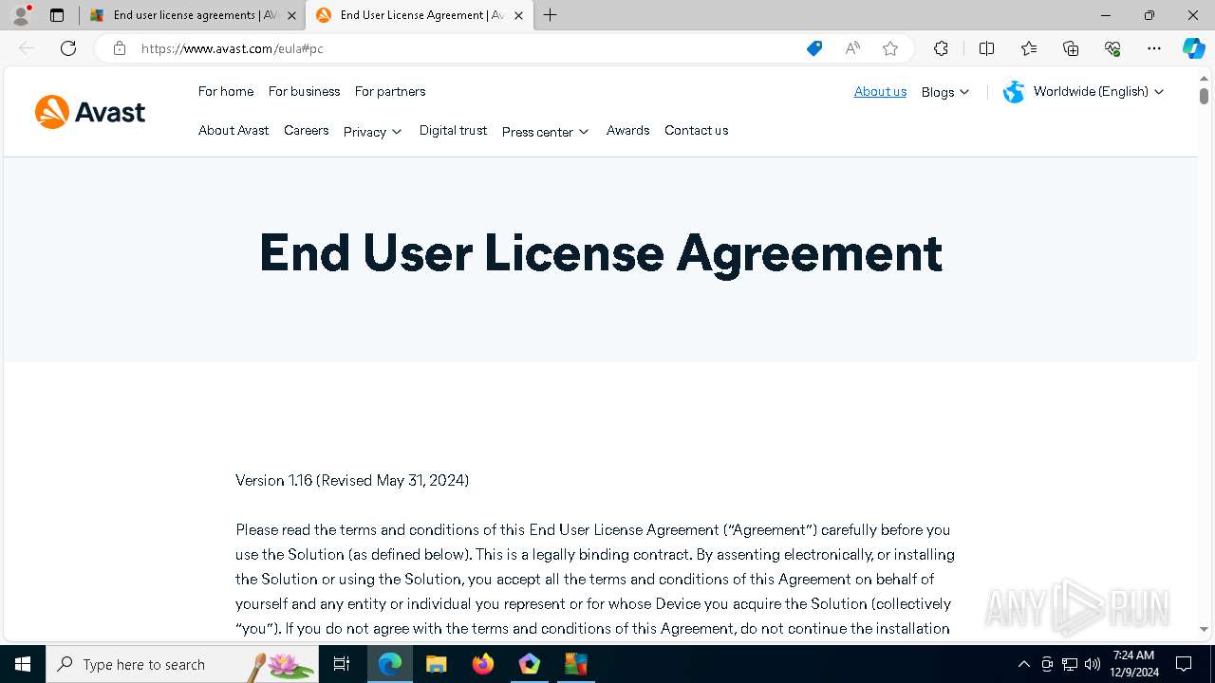Show hidden system tray icons

coord(1023,664)
